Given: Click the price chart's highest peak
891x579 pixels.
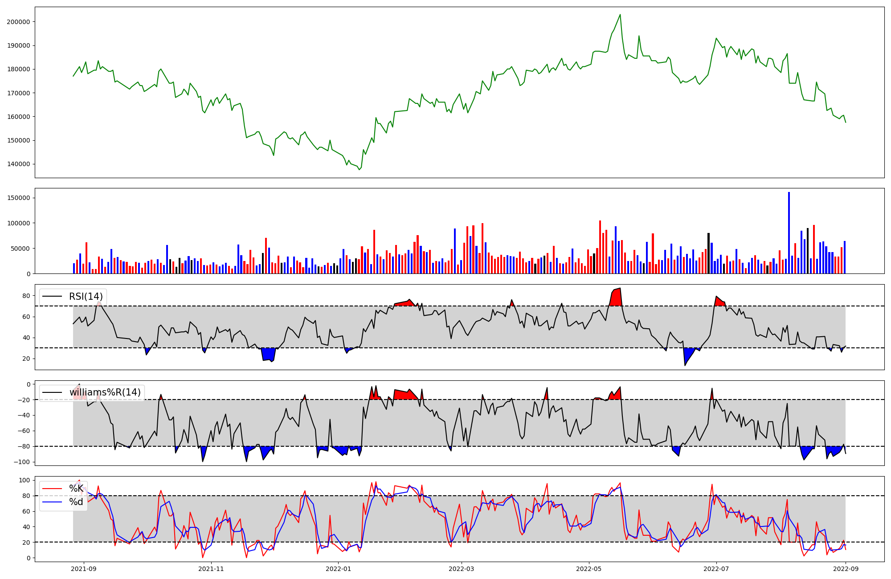Looking at the screenshot, I should click(x=620, y=15).
